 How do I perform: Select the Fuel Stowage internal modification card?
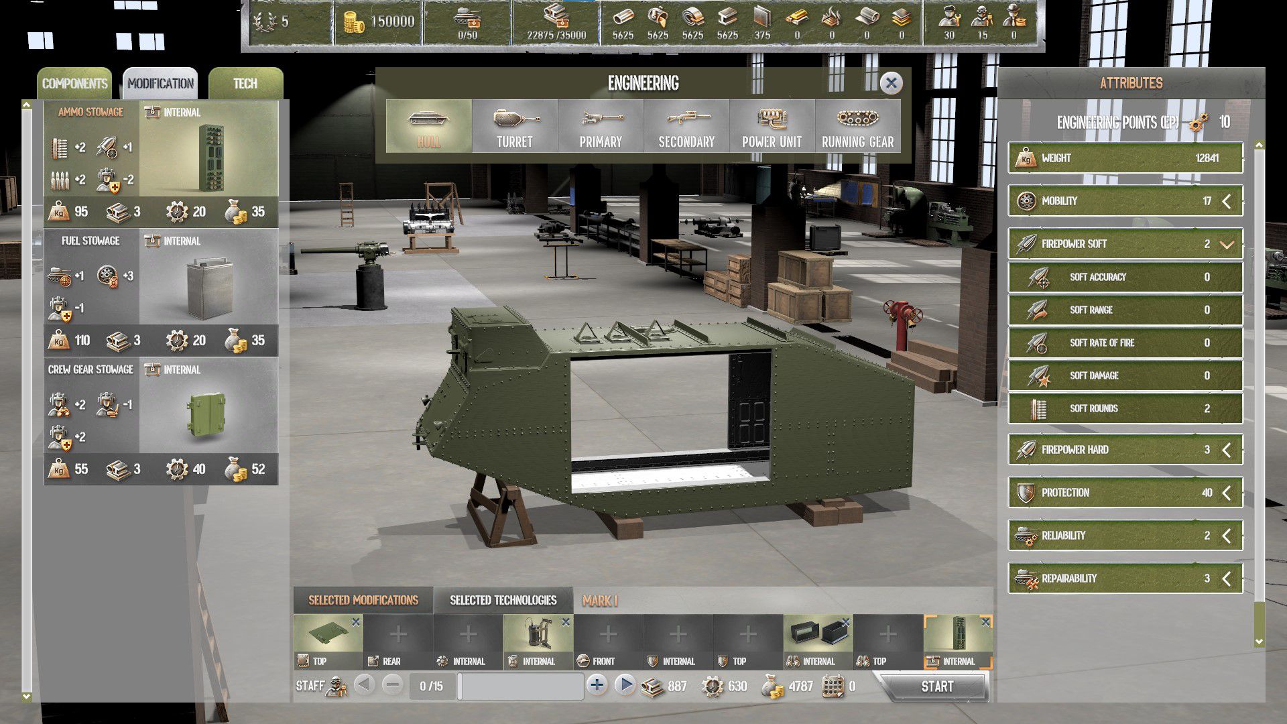[x=161, y=292]
